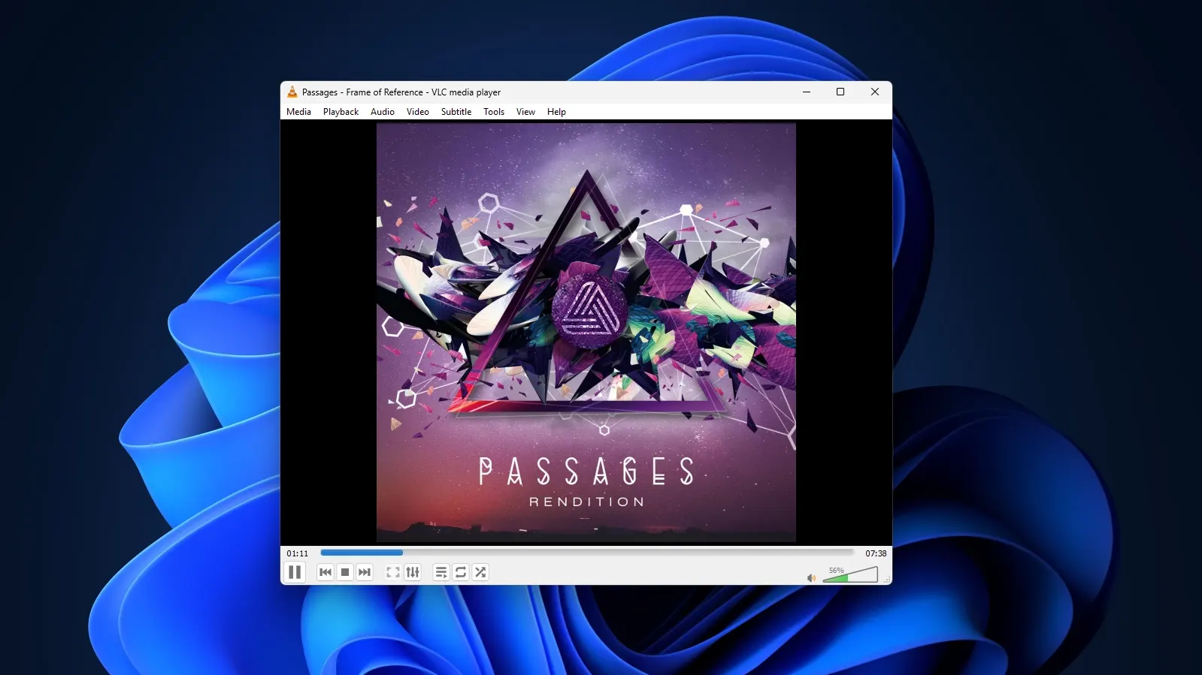Viewport: 1202px width, 675px height.
Task: Toggle random shuffle playback
Action: [x=480, y=572]
